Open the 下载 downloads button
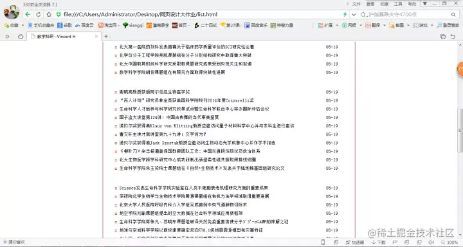 (x=379, y=242)
